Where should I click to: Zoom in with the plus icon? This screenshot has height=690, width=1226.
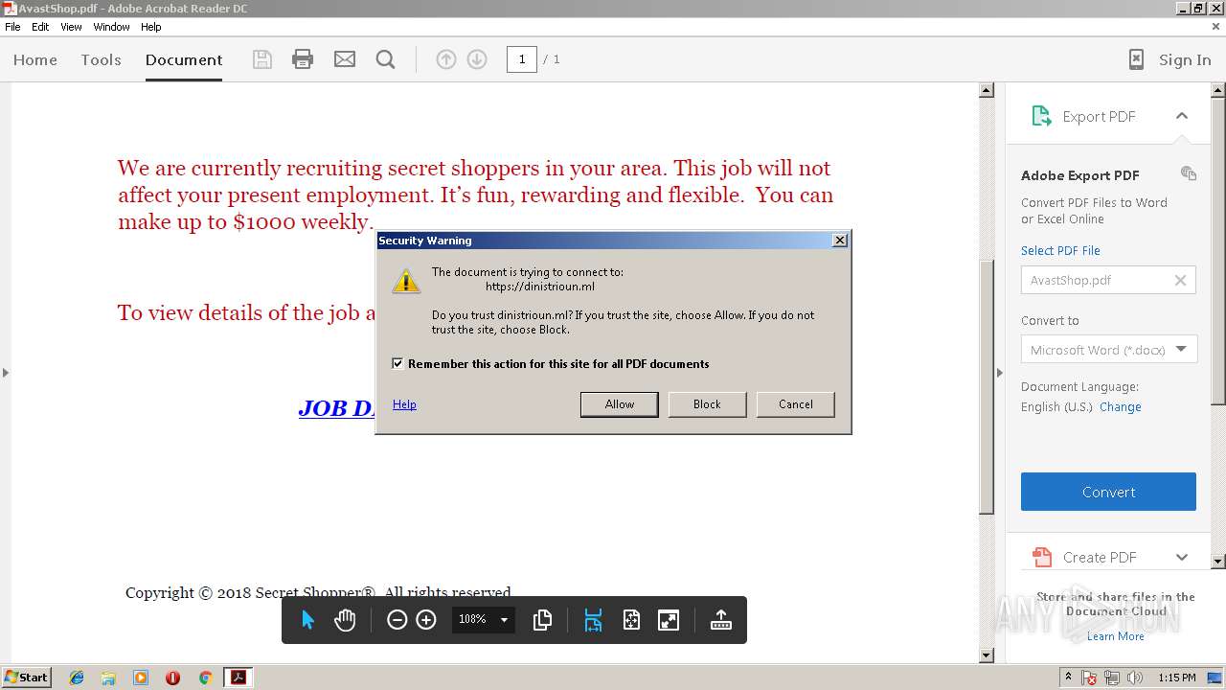tap(426, 620)
